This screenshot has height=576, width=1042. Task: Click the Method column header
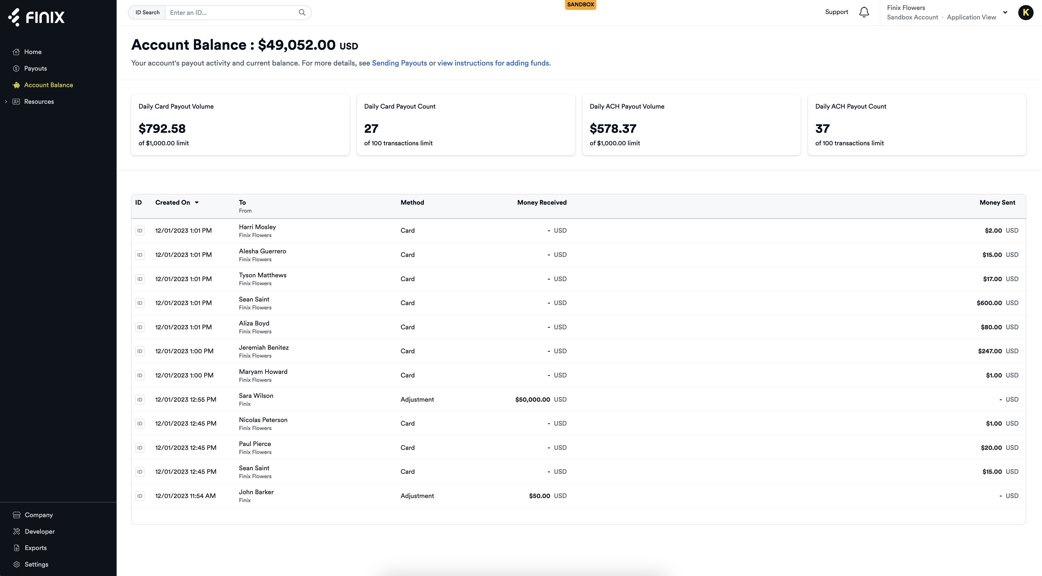coord(412,202)
